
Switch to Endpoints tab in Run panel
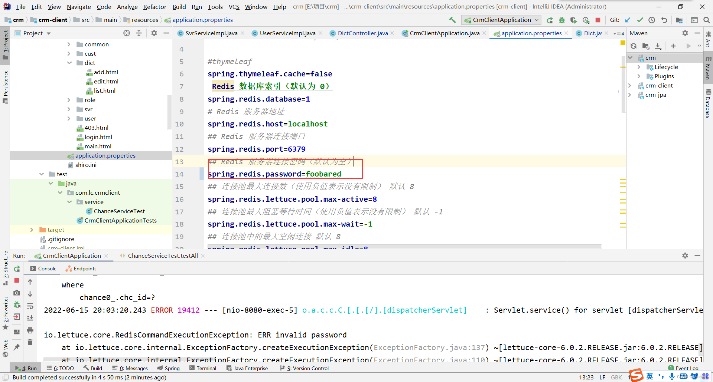click(x=81, y=269)
